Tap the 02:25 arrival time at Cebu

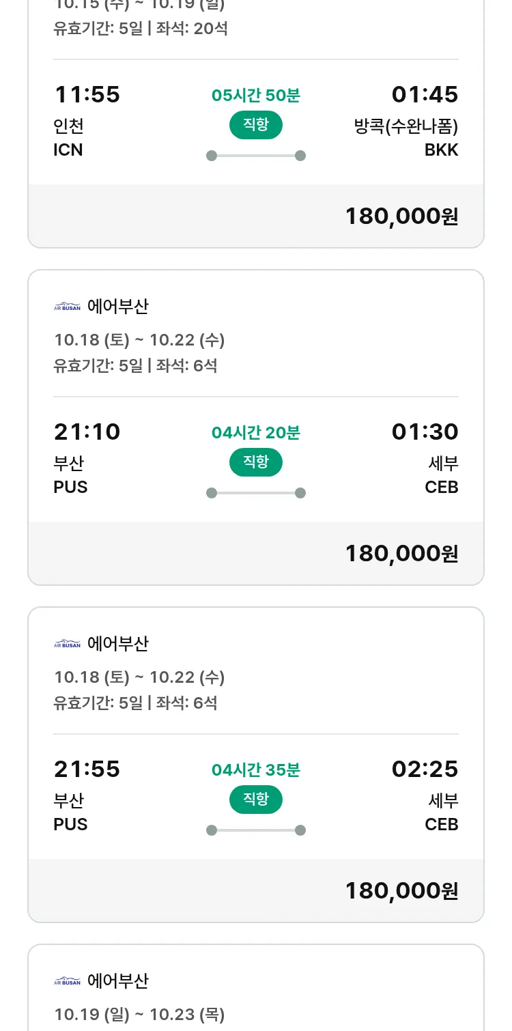425,769
